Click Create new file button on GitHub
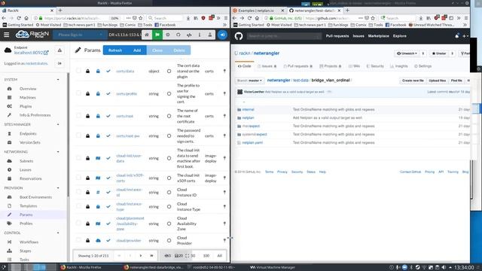 tap(413, 81)
